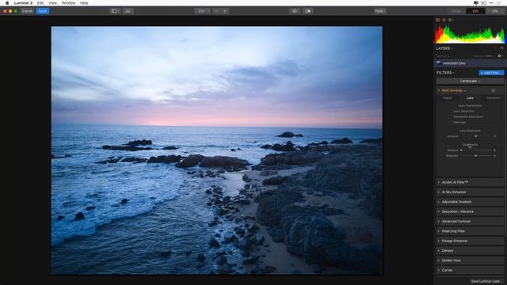Click the zoom out minus button
Screen dimensions: 507x285
click(x=216, y=11)
